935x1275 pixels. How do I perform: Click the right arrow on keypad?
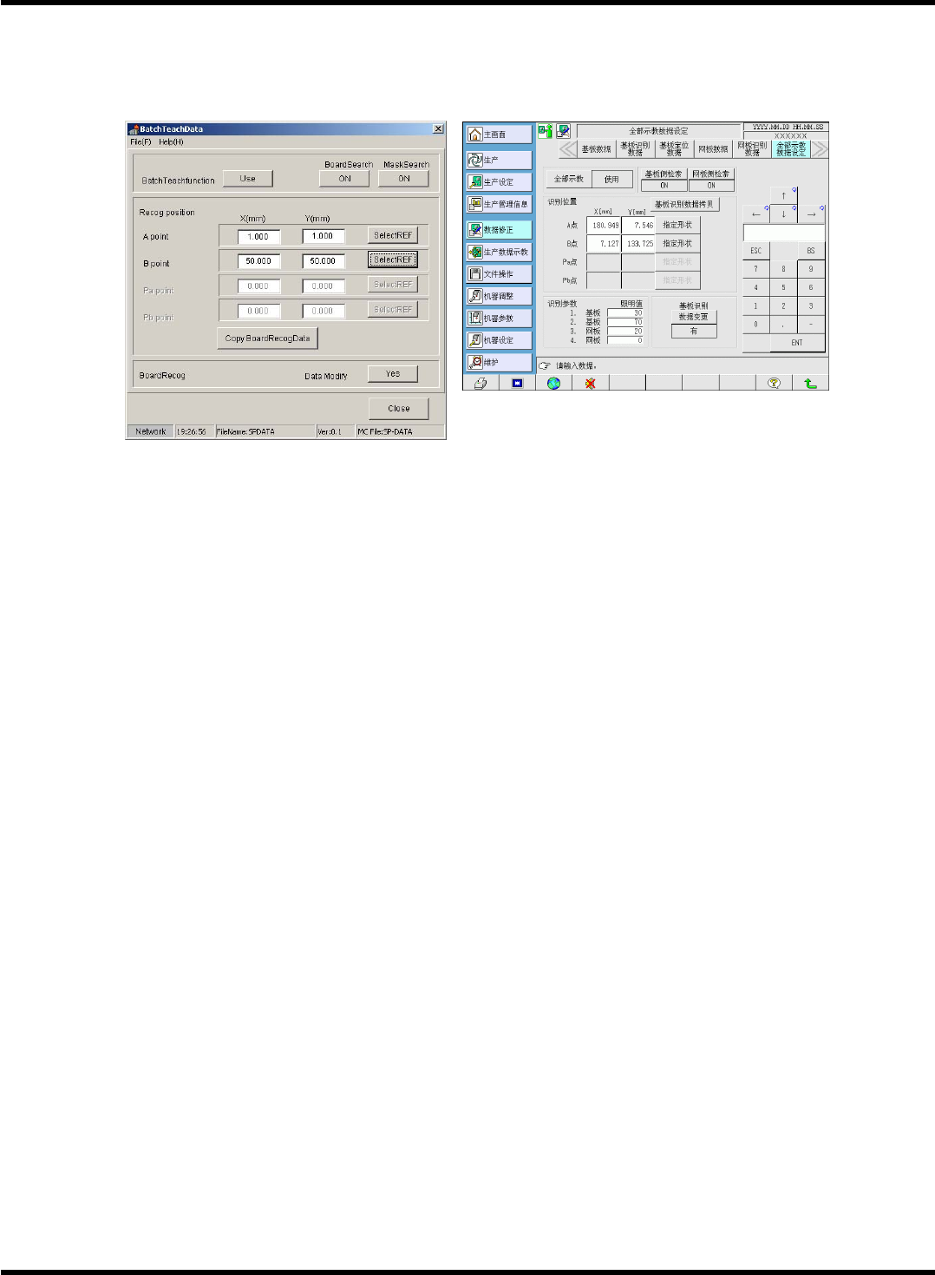point(811,214)
